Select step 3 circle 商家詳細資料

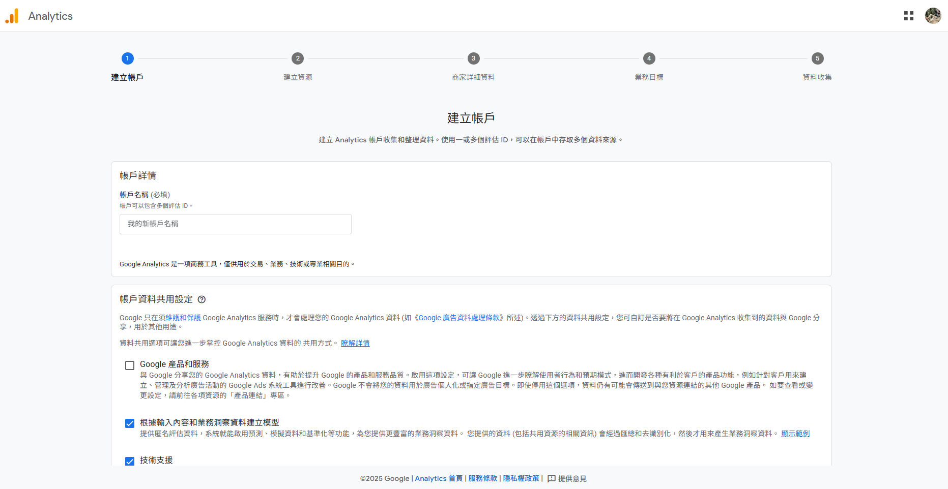coord(473,58)
